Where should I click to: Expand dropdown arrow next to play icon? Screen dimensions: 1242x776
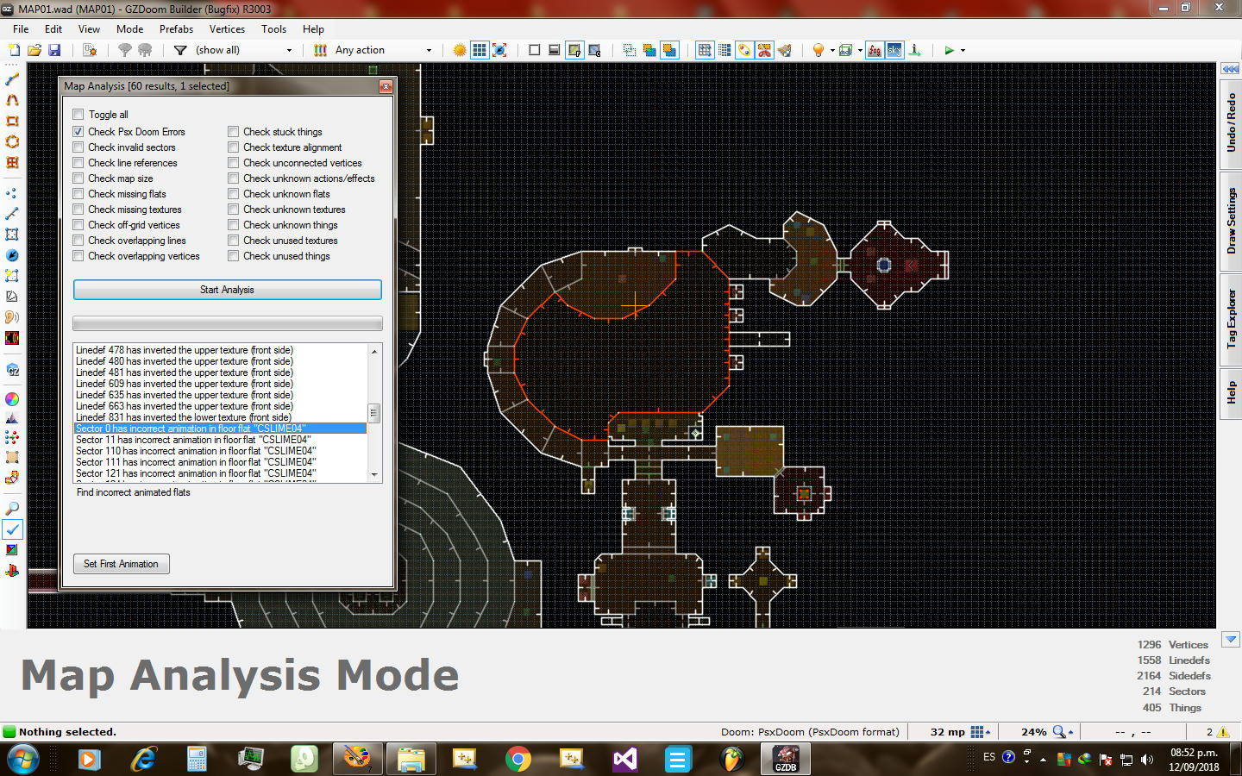963,50
